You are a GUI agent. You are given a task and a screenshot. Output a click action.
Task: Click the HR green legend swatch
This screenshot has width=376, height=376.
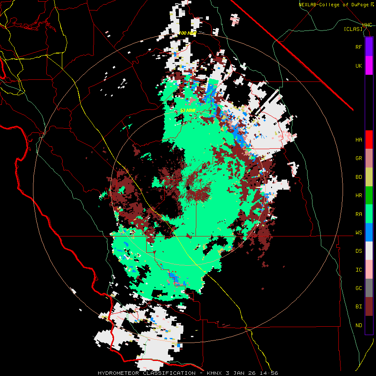point(369,196)
